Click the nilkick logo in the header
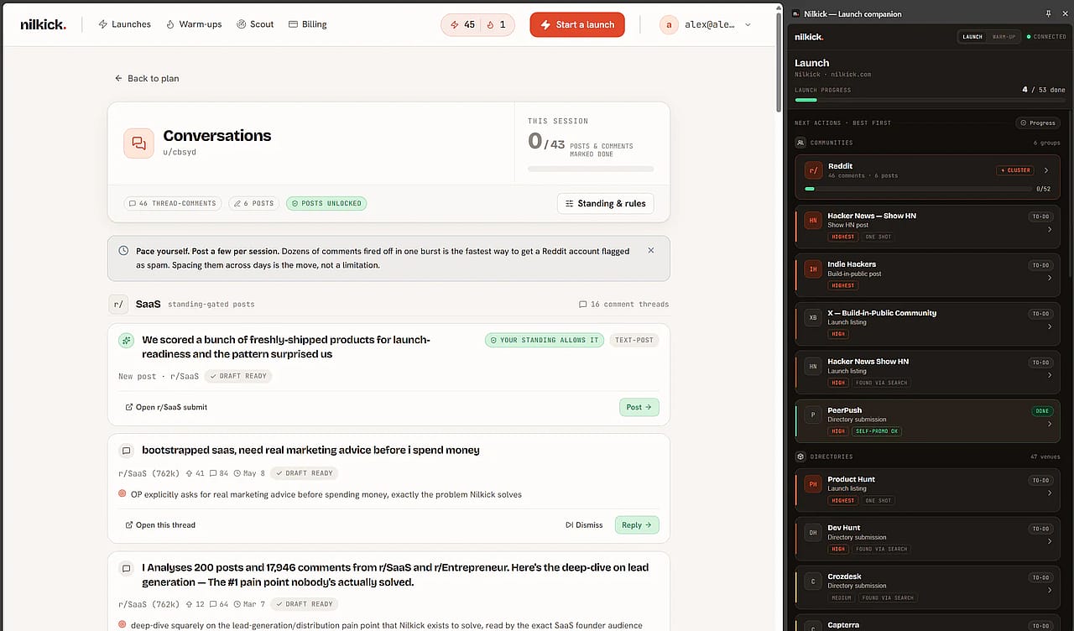The image size is (1074, 631). click(x=43, y=24)
